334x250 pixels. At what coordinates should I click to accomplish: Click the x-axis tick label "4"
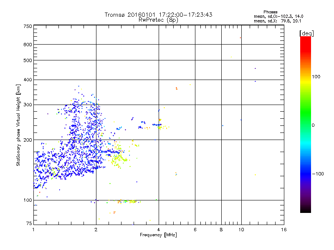159,230
